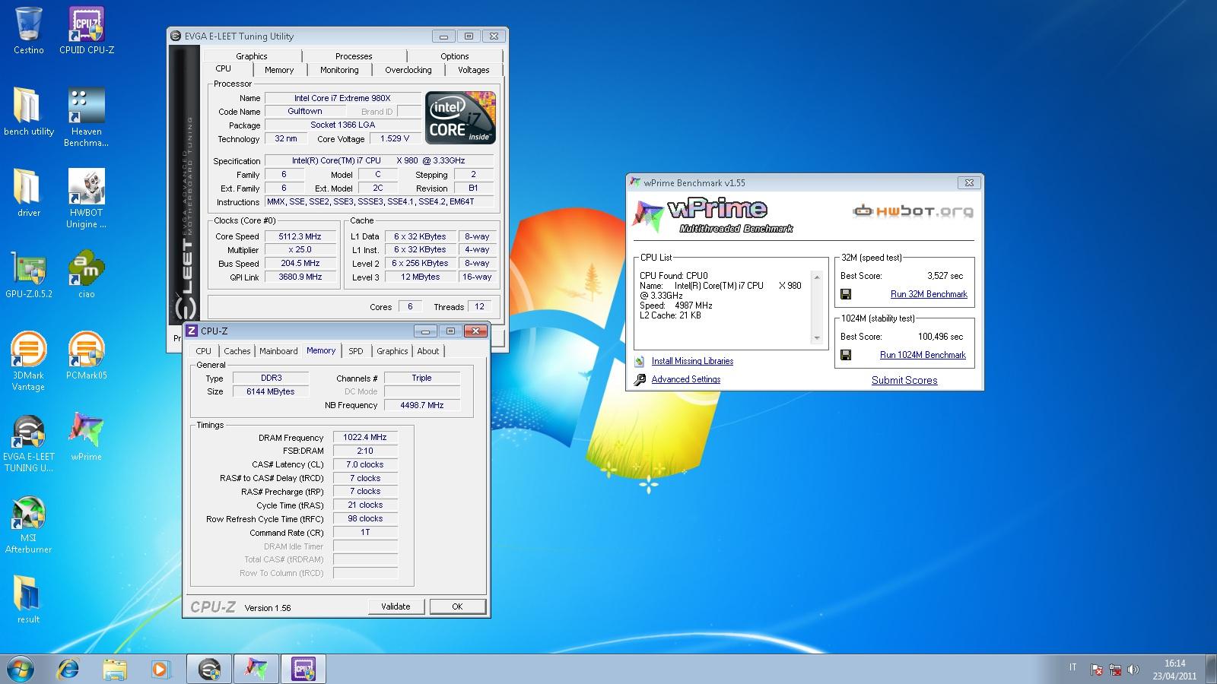The height and width of the screenshot is (684, 1217).
Task: Select the About tab in CPU-Z
Action: (x=428, y=351)
